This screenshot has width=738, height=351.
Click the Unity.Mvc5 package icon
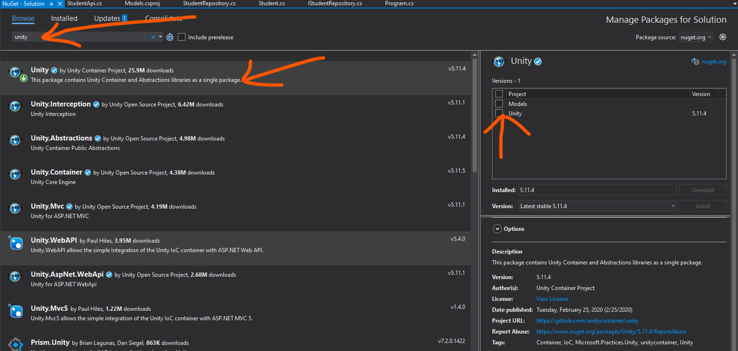point(16,311)
